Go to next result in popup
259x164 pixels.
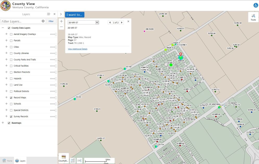click(x=122, y=23)
